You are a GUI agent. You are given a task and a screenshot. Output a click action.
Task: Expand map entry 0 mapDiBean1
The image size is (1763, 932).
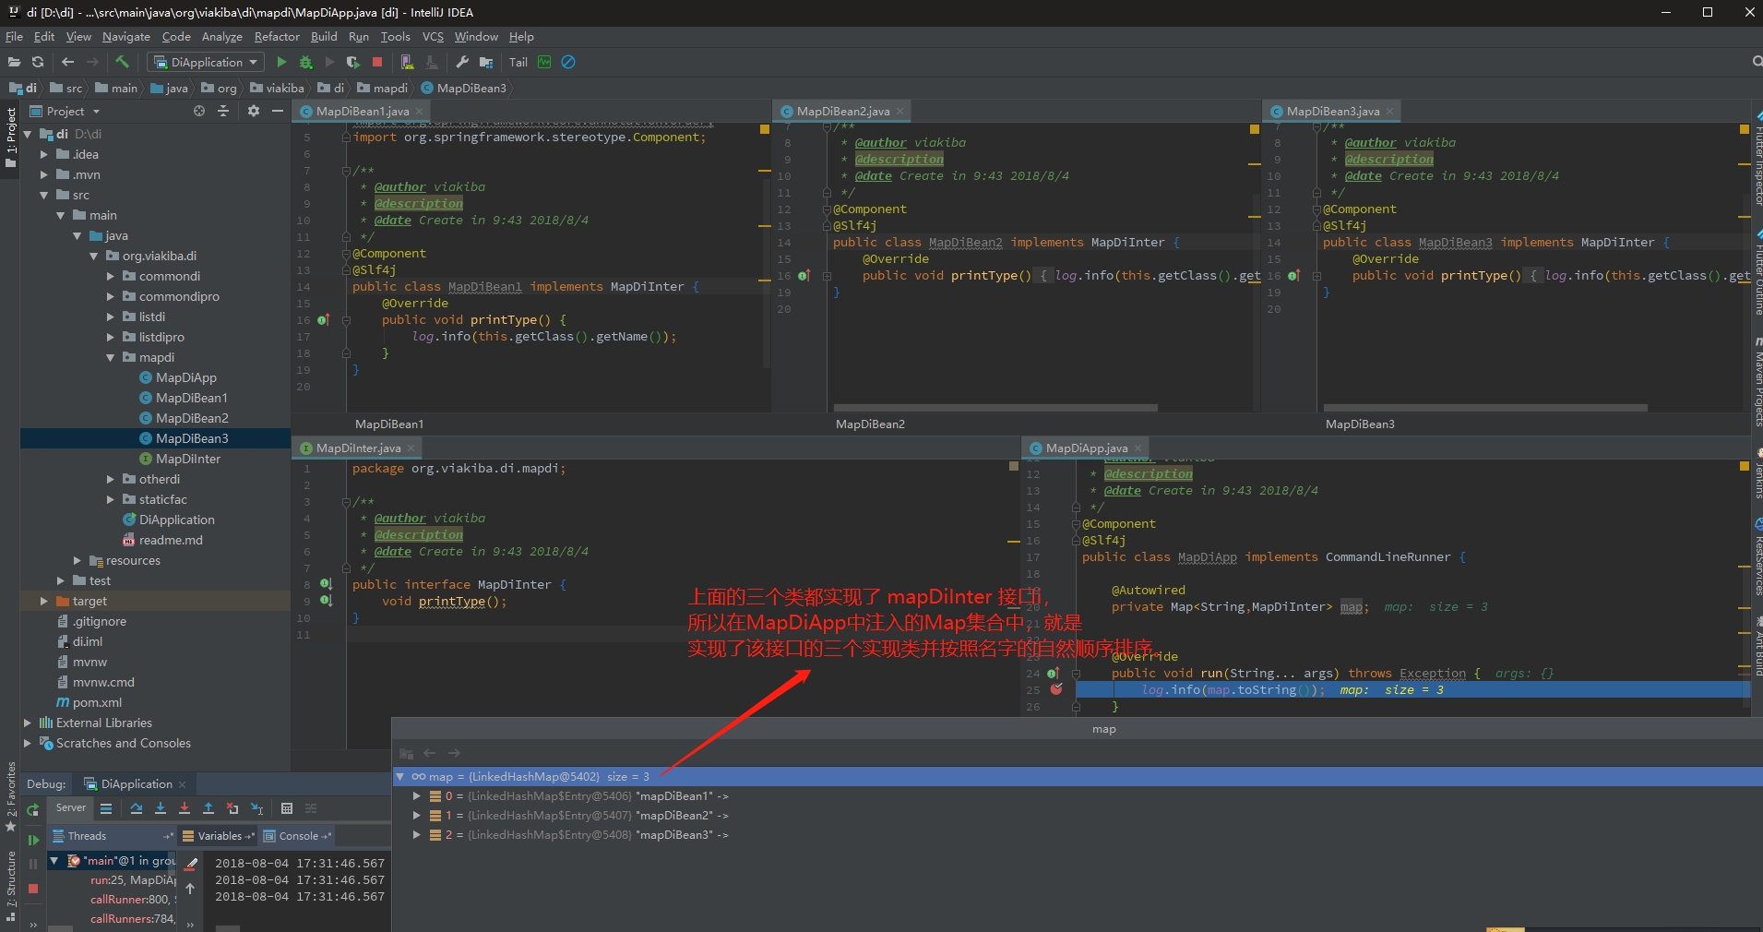pos(417,795)
